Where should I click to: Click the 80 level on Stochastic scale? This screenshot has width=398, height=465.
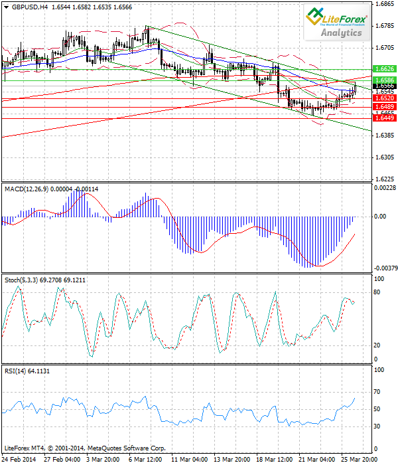tap(377, 292)
